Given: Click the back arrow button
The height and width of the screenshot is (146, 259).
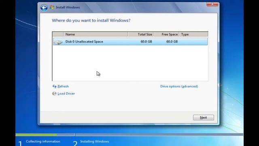Looking at the screenshot, I should pos(44,8).
